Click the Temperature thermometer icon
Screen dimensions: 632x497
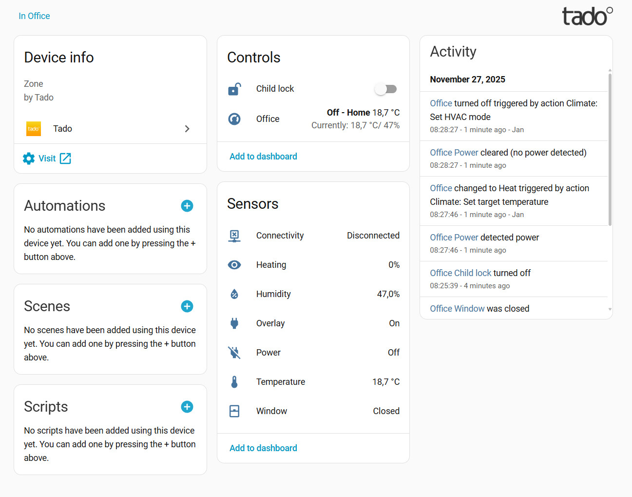pos(234,382)
